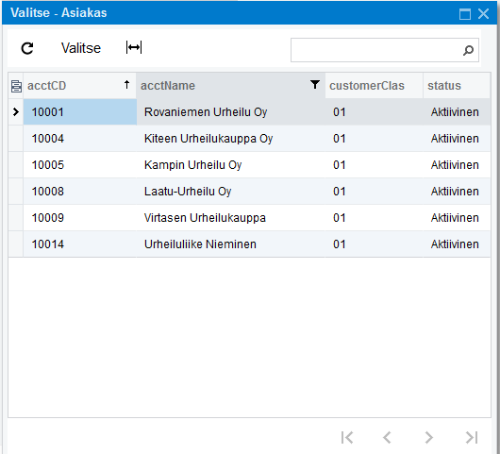Viewport: 500px width, 454px height.
Task: Click the fit-to-screen column width icon
Action: [134, 47]
